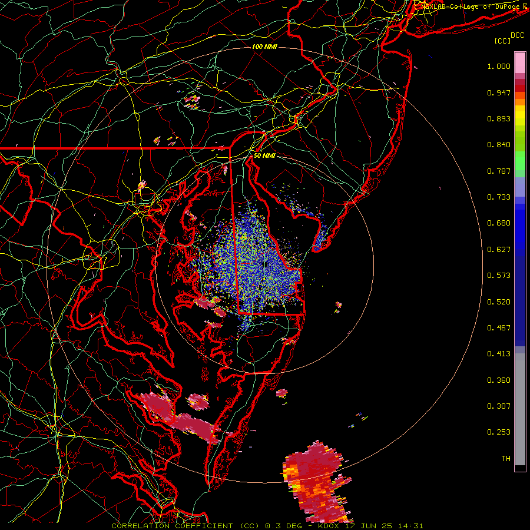Select the 0.467 legend value
Image resolution: width=530 pixels, height=530 pixels.
click(499, 328)
